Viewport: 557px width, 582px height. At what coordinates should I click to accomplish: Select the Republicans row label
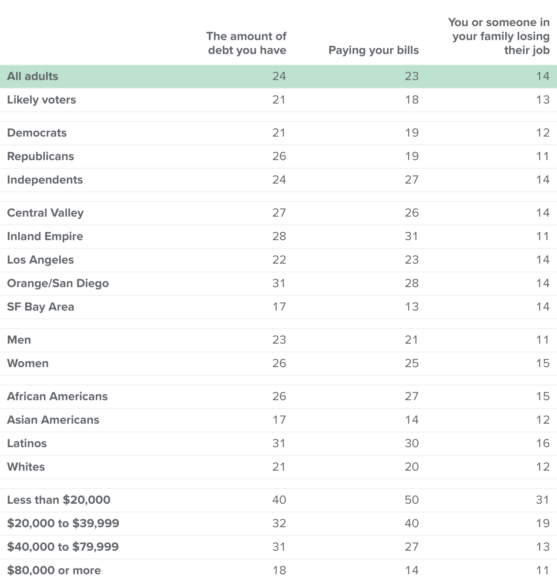pos(40,156)
